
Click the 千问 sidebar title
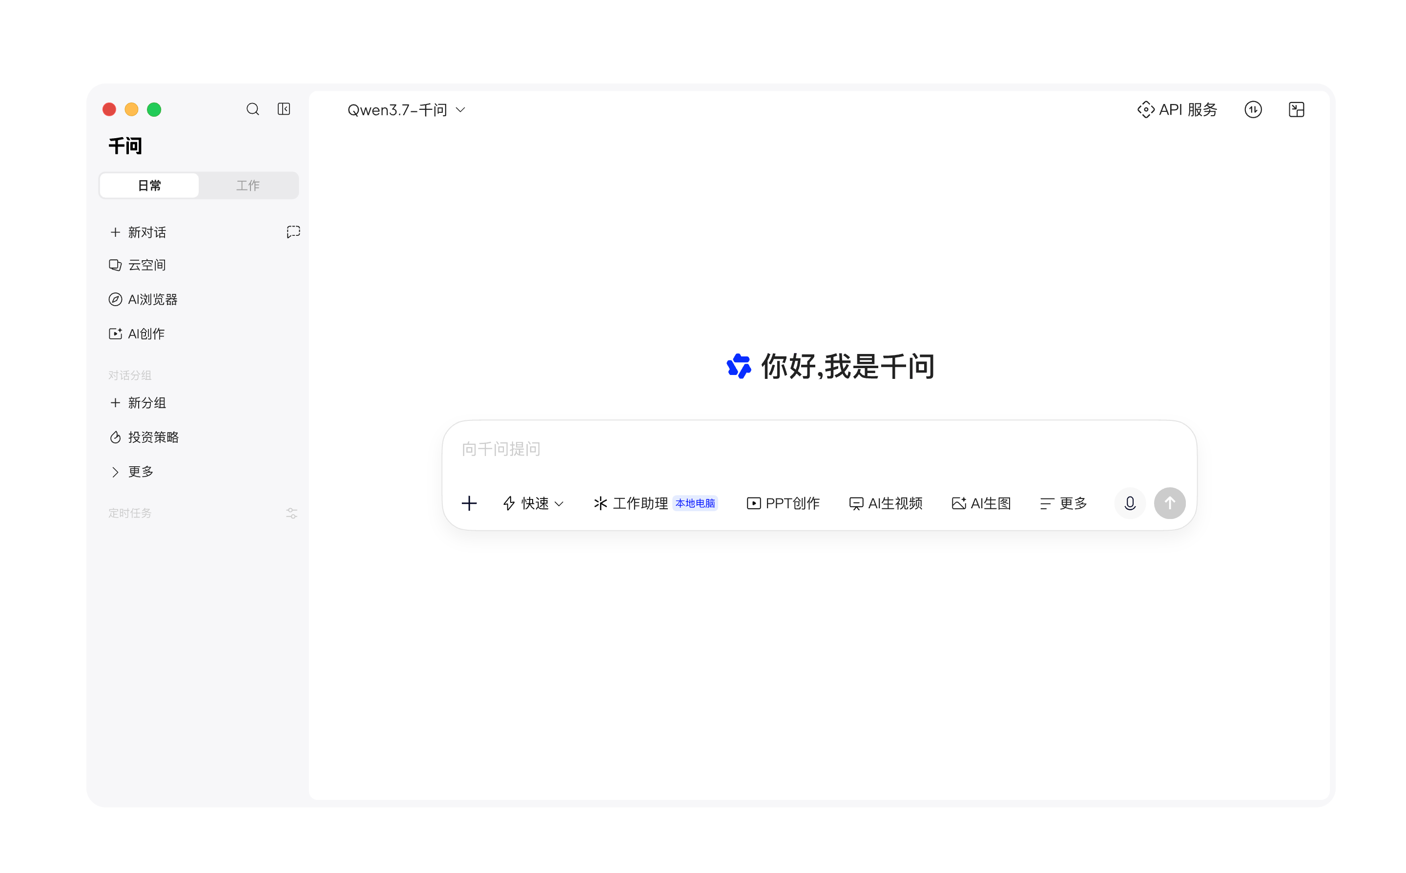point(125,146)
